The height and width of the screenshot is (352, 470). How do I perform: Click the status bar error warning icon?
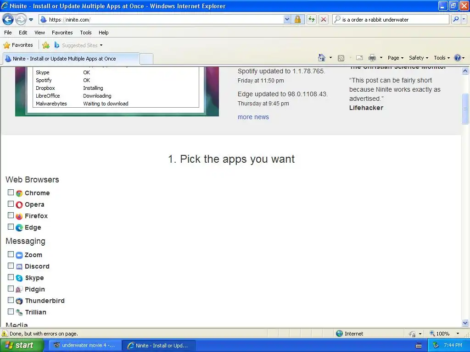tap(5, 334)
